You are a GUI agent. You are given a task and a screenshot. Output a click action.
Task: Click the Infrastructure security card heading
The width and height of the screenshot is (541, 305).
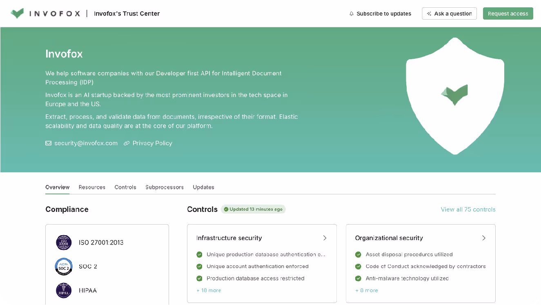point(229,238)
